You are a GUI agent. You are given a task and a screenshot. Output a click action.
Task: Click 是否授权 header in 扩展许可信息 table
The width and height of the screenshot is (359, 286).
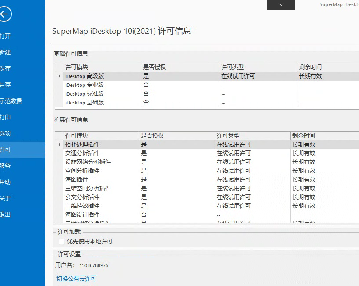click(177, 136)
